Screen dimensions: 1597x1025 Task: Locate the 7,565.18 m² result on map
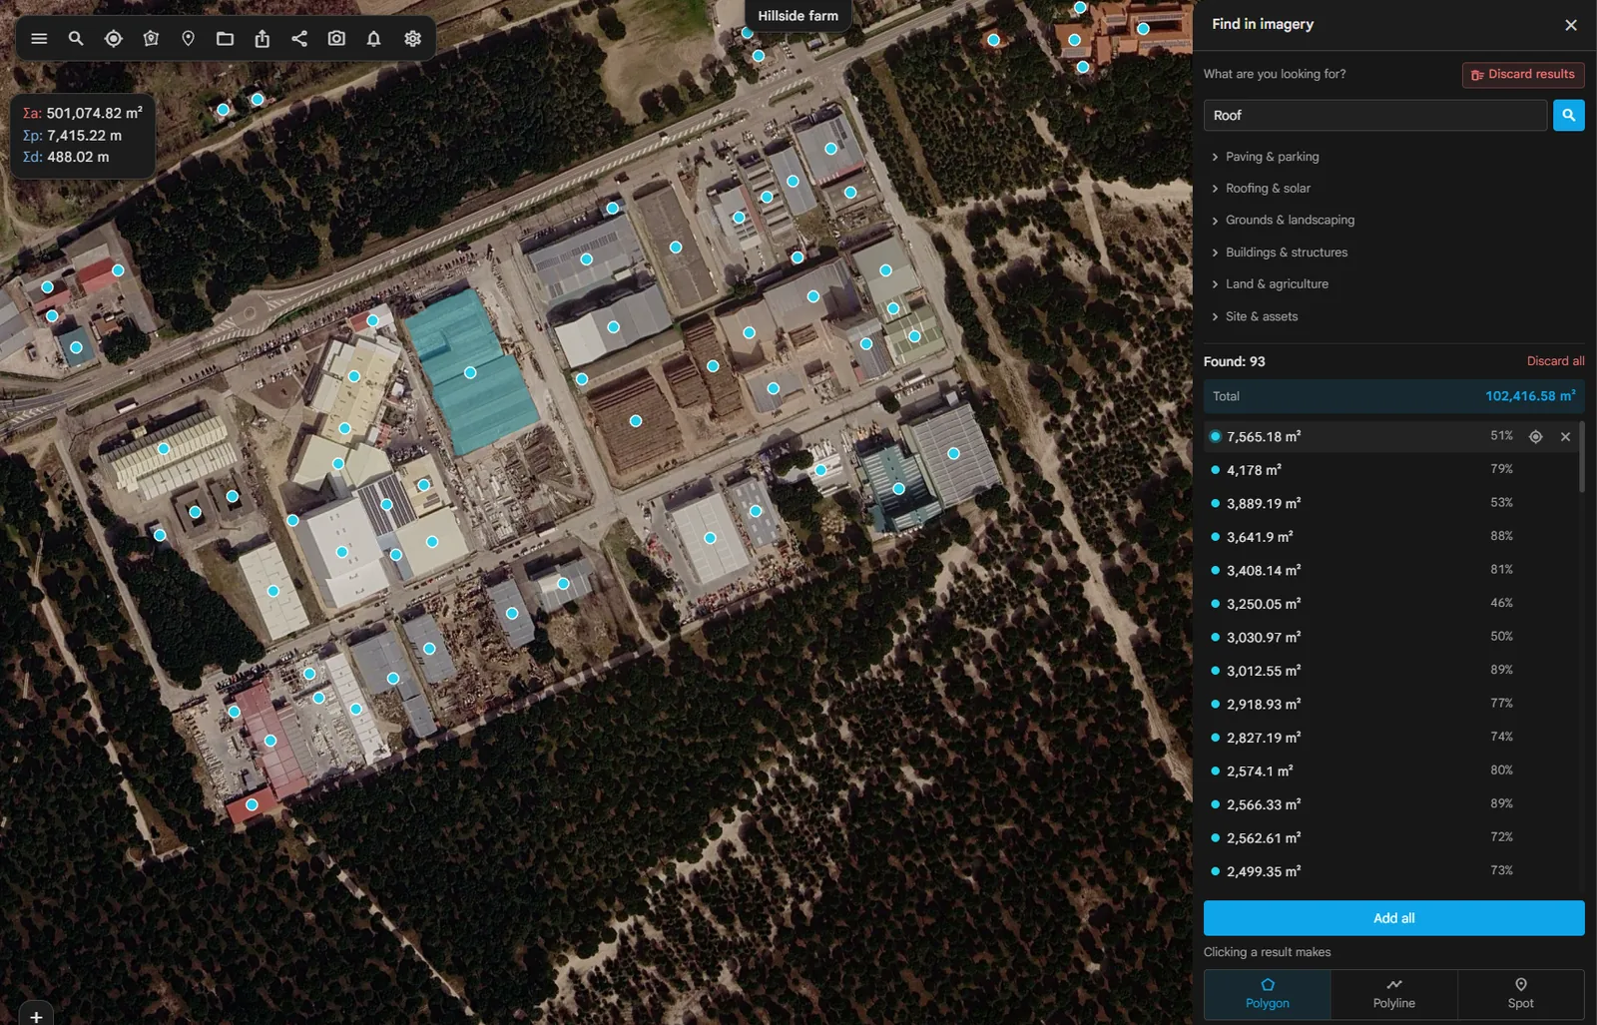(x=1536, y=436)
